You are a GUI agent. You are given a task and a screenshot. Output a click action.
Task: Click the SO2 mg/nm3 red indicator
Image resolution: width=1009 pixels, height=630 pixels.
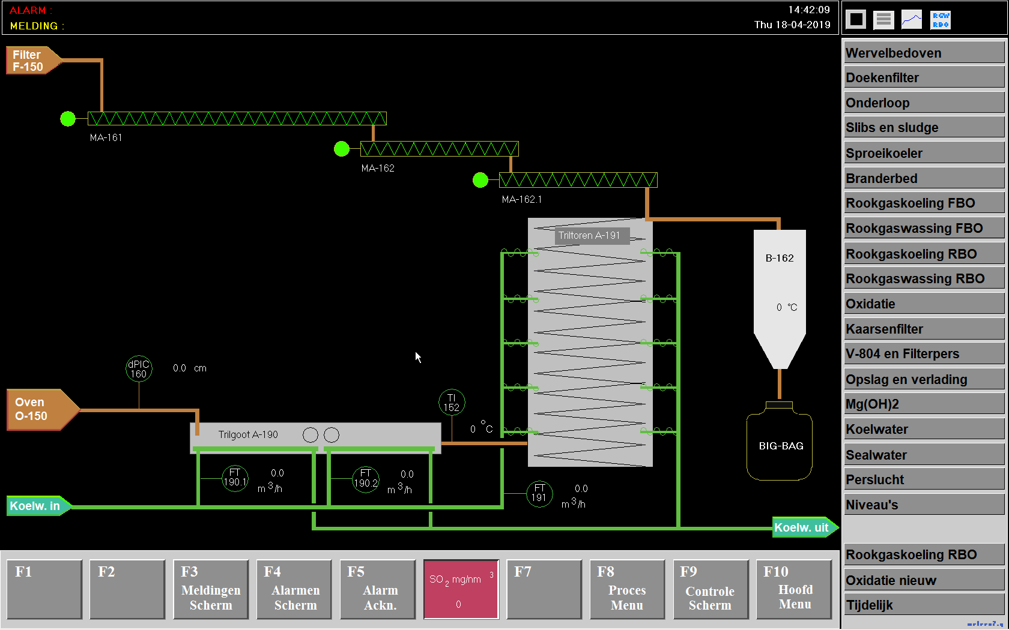(x=461, y=589)
